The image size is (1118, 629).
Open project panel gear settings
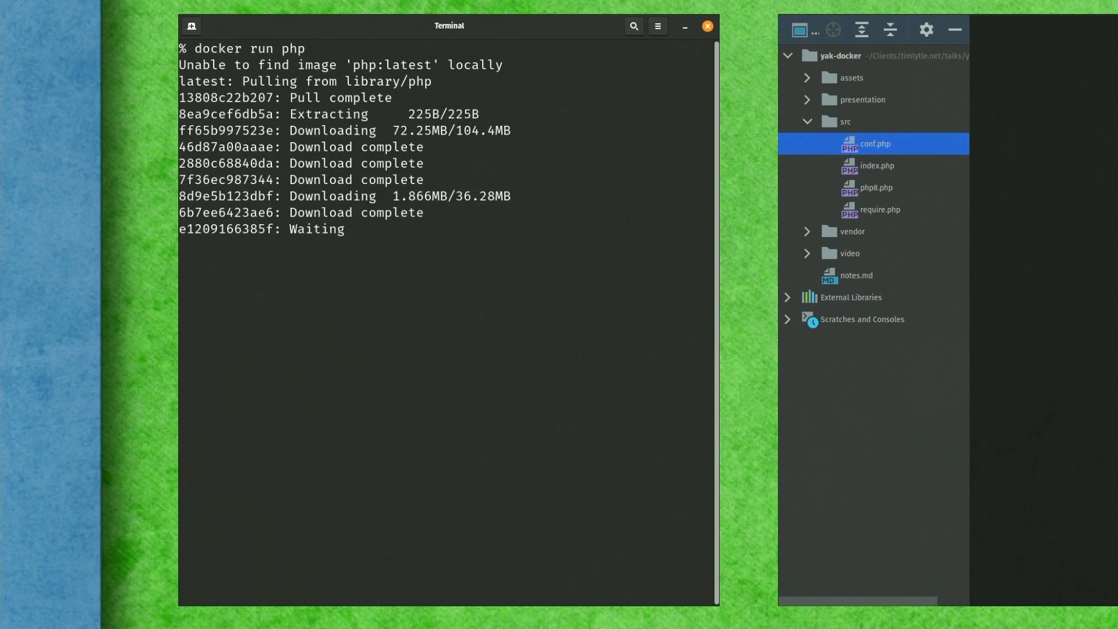click(926, 30)
